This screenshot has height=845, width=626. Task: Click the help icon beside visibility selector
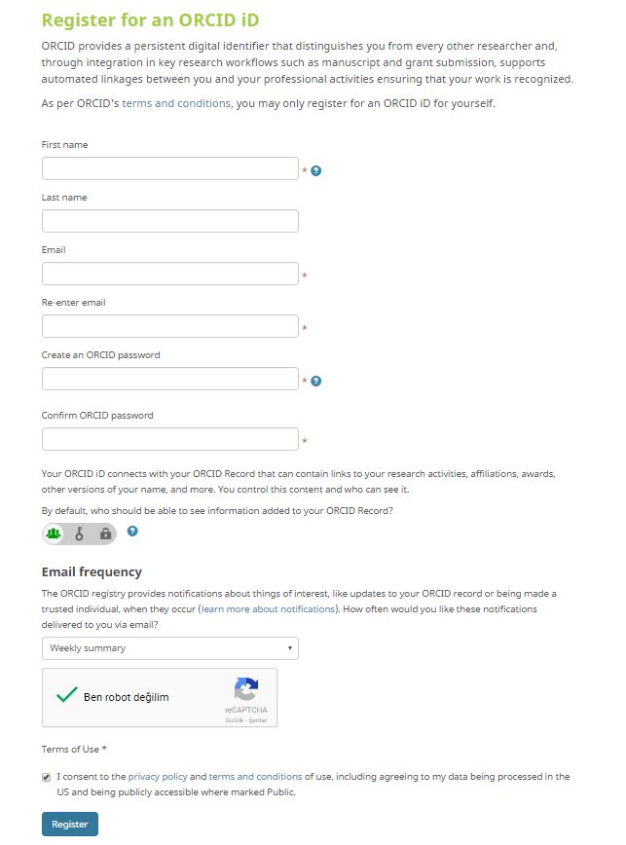click(x=132, y=532)
